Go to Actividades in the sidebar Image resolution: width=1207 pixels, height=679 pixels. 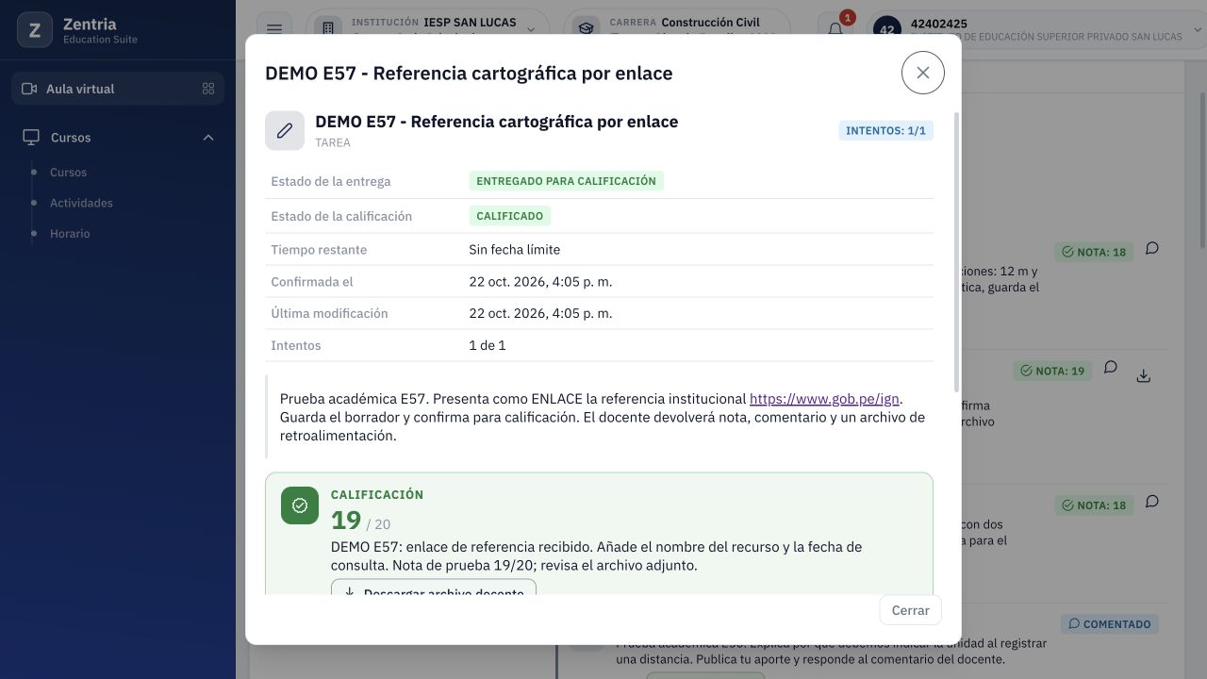pos(81,203)
